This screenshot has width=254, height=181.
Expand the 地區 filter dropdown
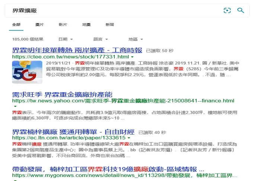coord(136,39)
